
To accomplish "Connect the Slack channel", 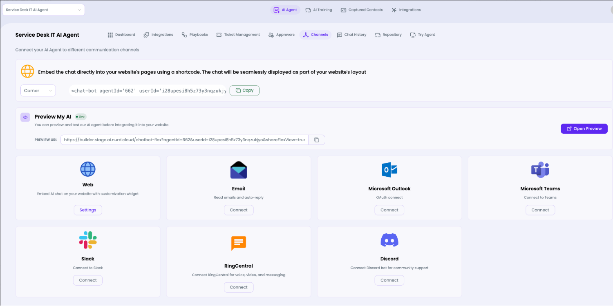I will [88, 280].
